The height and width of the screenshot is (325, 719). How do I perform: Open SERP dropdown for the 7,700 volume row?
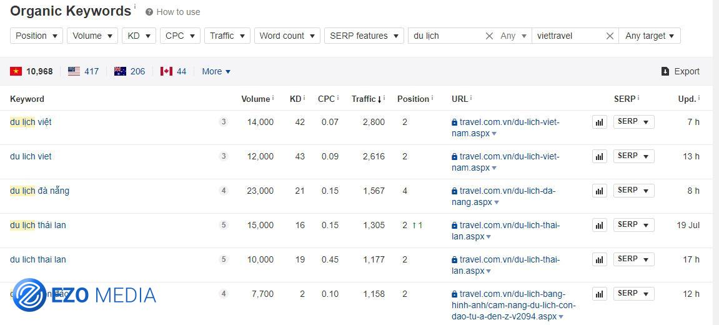(633, 294)
